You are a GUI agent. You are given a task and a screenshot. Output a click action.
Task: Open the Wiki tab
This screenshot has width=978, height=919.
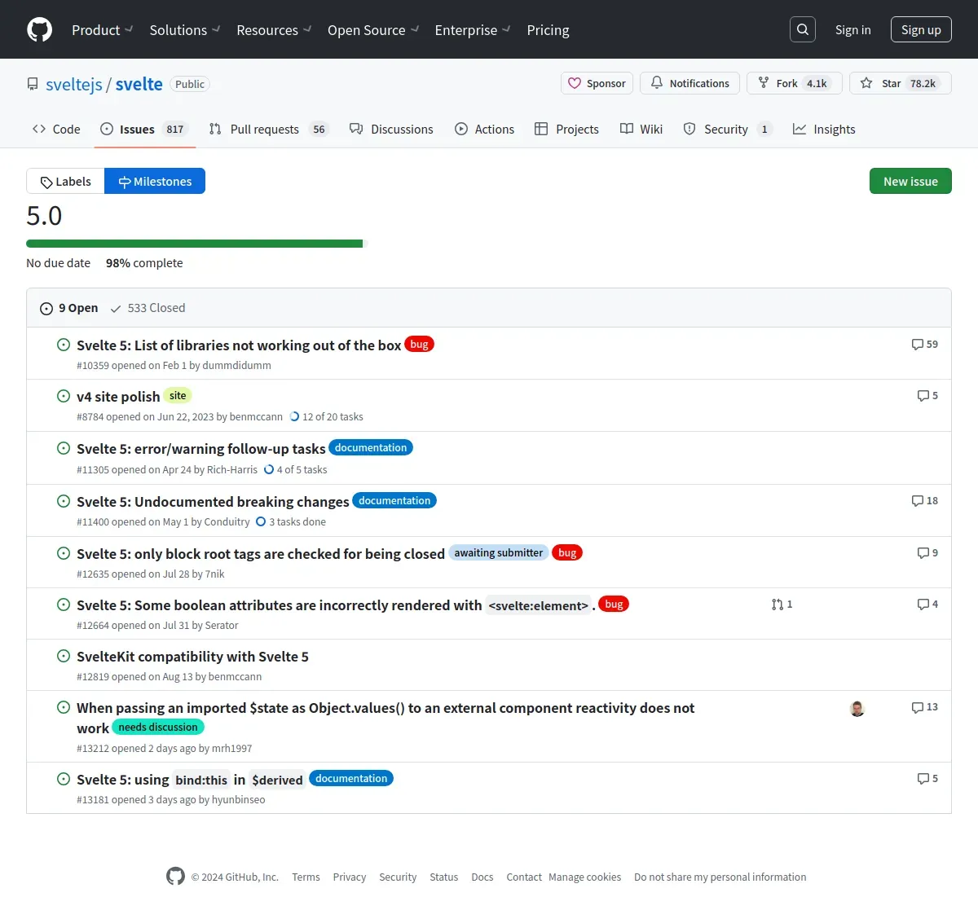tap(641, 129)
